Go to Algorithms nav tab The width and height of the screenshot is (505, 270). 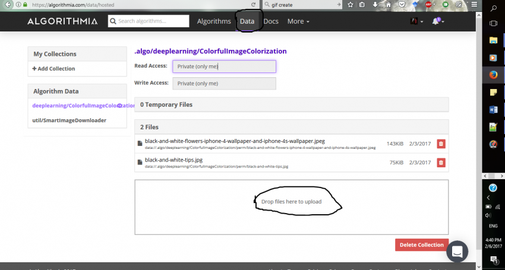[214, 21]
